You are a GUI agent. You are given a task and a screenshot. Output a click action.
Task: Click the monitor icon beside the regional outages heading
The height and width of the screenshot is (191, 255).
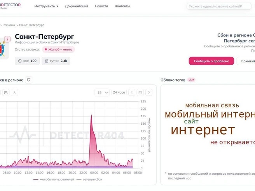click(29, 80)
